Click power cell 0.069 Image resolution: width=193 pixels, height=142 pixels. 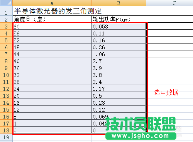[119, 116]
